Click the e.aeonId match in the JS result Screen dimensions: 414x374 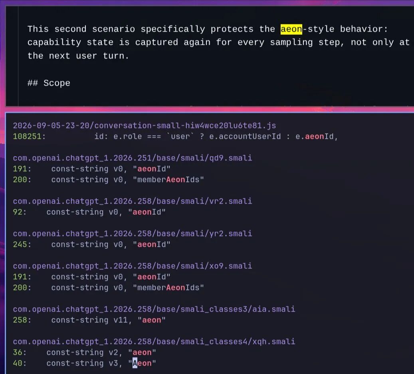tap(314, 136)
